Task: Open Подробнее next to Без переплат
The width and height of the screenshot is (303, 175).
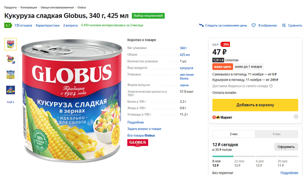Action: tap(289, 173)
